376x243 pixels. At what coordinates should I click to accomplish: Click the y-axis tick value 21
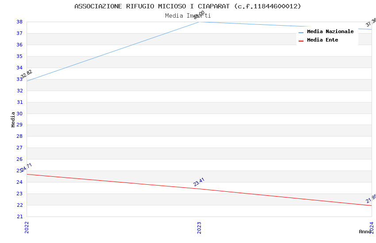tap(19, 216)
